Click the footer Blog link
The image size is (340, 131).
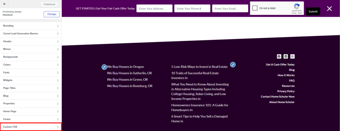[292, 70]
